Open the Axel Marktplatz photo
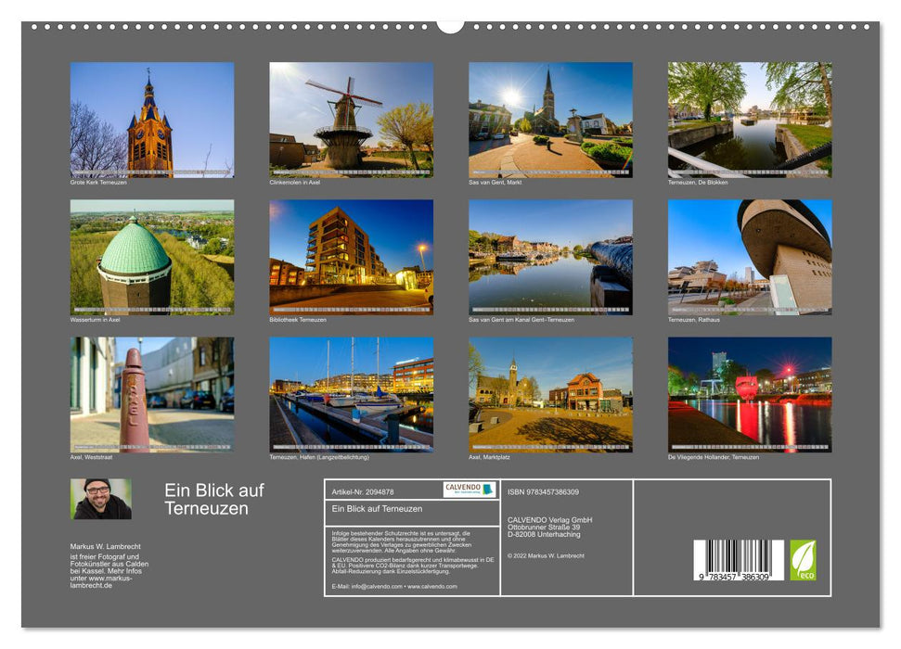 (547, 394)
